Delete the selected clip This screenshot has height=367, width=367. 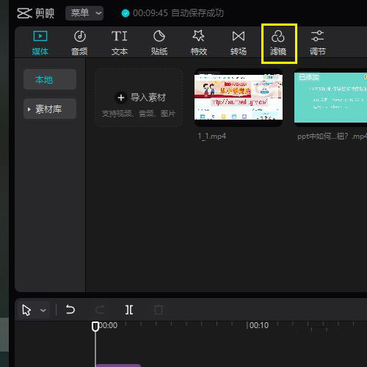(159, 310)
